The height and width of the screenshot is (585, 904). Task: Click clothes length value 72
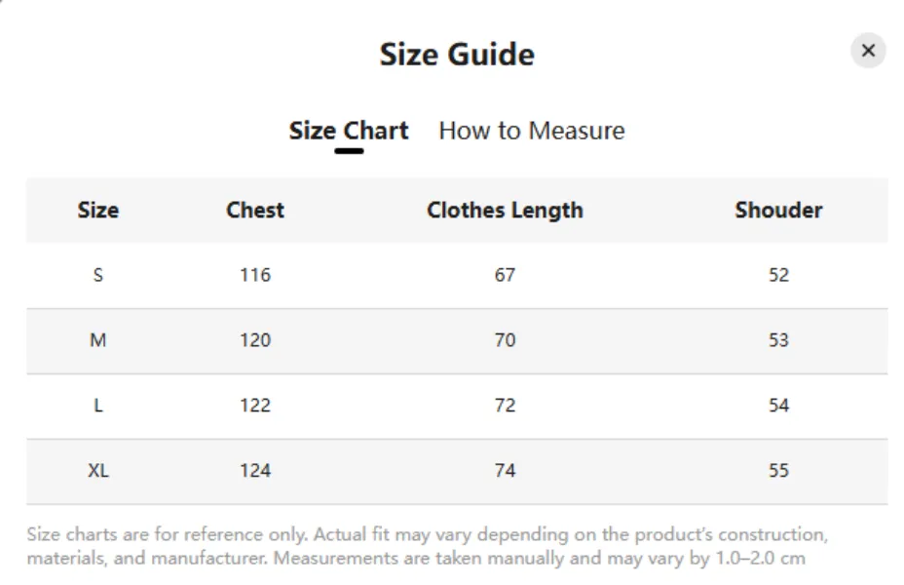(x=505, y=406)
